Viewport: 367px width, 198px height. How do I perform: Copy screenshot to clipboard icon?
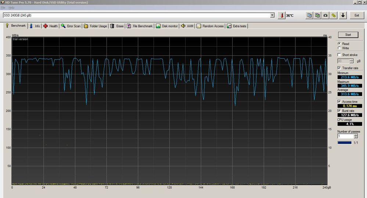317,15
